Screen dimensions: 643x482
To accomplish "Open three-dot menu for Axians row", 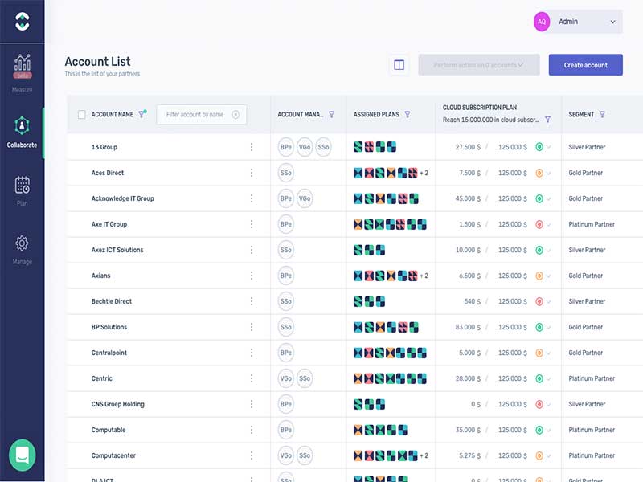I will pyautogui.click(x=252, y=276).
